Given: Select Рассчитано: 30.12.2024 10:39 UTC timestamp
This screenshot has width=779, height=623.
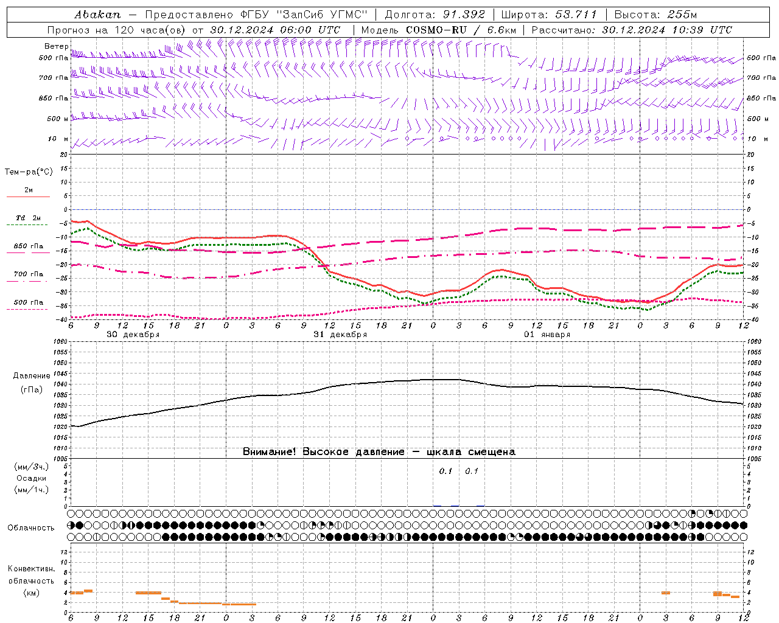Looking at the screenshot, I should pyautogui.click(x=632, y=30).
